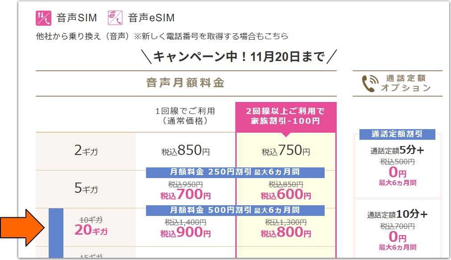Select the 20ギガ plan row label
Screen dimensions: 451x260
point(91,230)
